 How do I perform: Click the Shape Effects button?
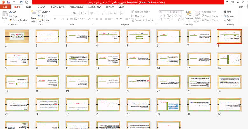click(x=211, y=20)
